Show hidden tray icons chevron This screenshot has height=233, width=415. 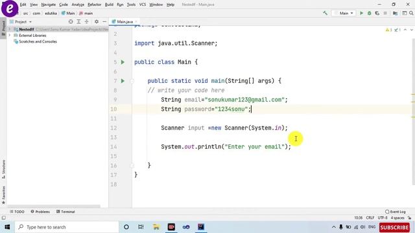pyautogui.click(x=334, y=227)
